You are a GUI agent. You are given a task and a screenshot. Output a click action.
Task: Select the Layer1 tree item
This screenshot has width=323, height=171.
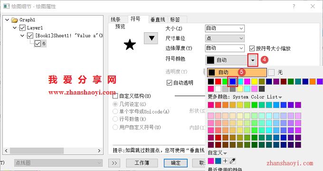tap(35, 28)
